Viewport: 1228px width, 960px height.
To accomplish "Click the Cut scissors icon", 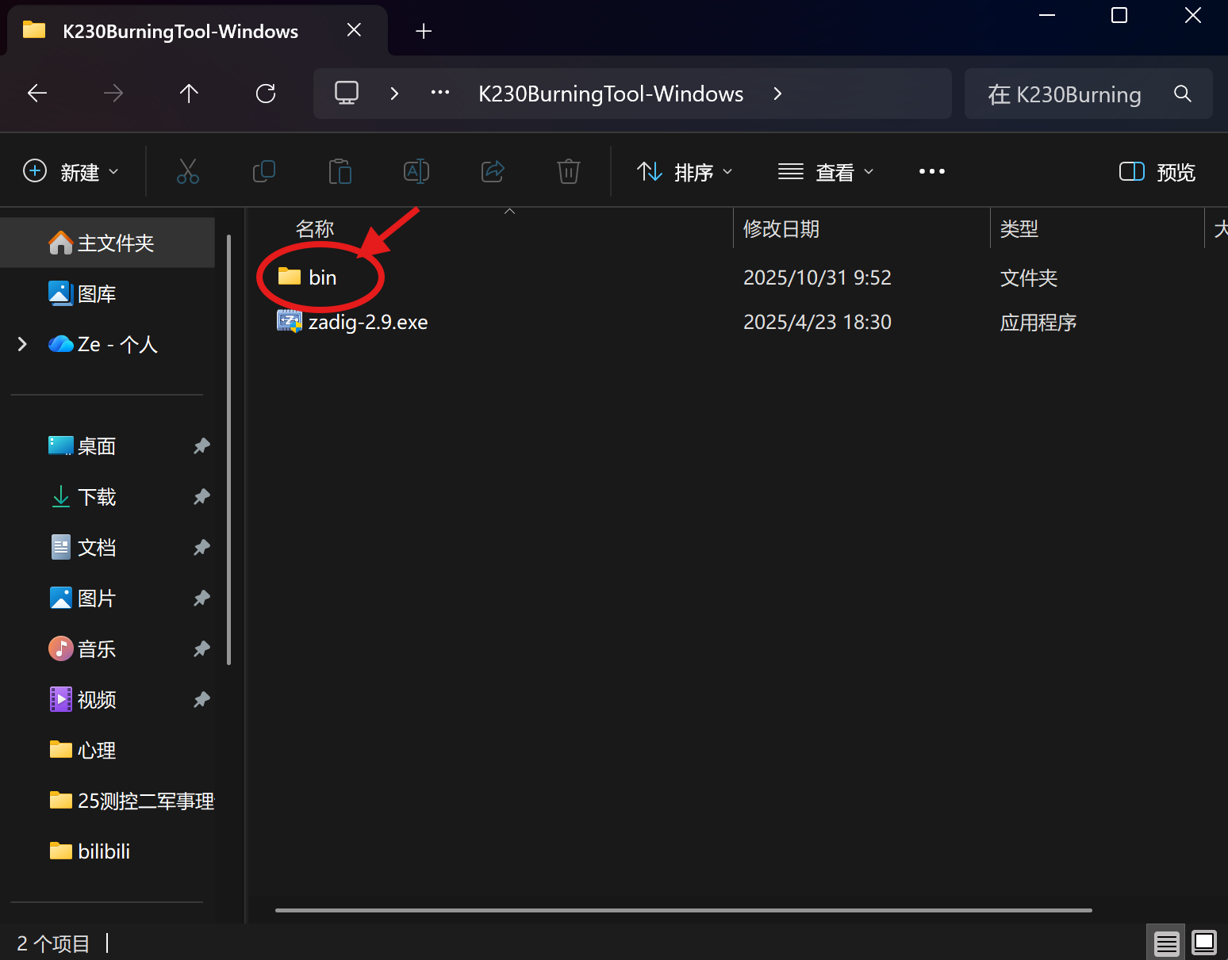I will [x=188, y=171].
